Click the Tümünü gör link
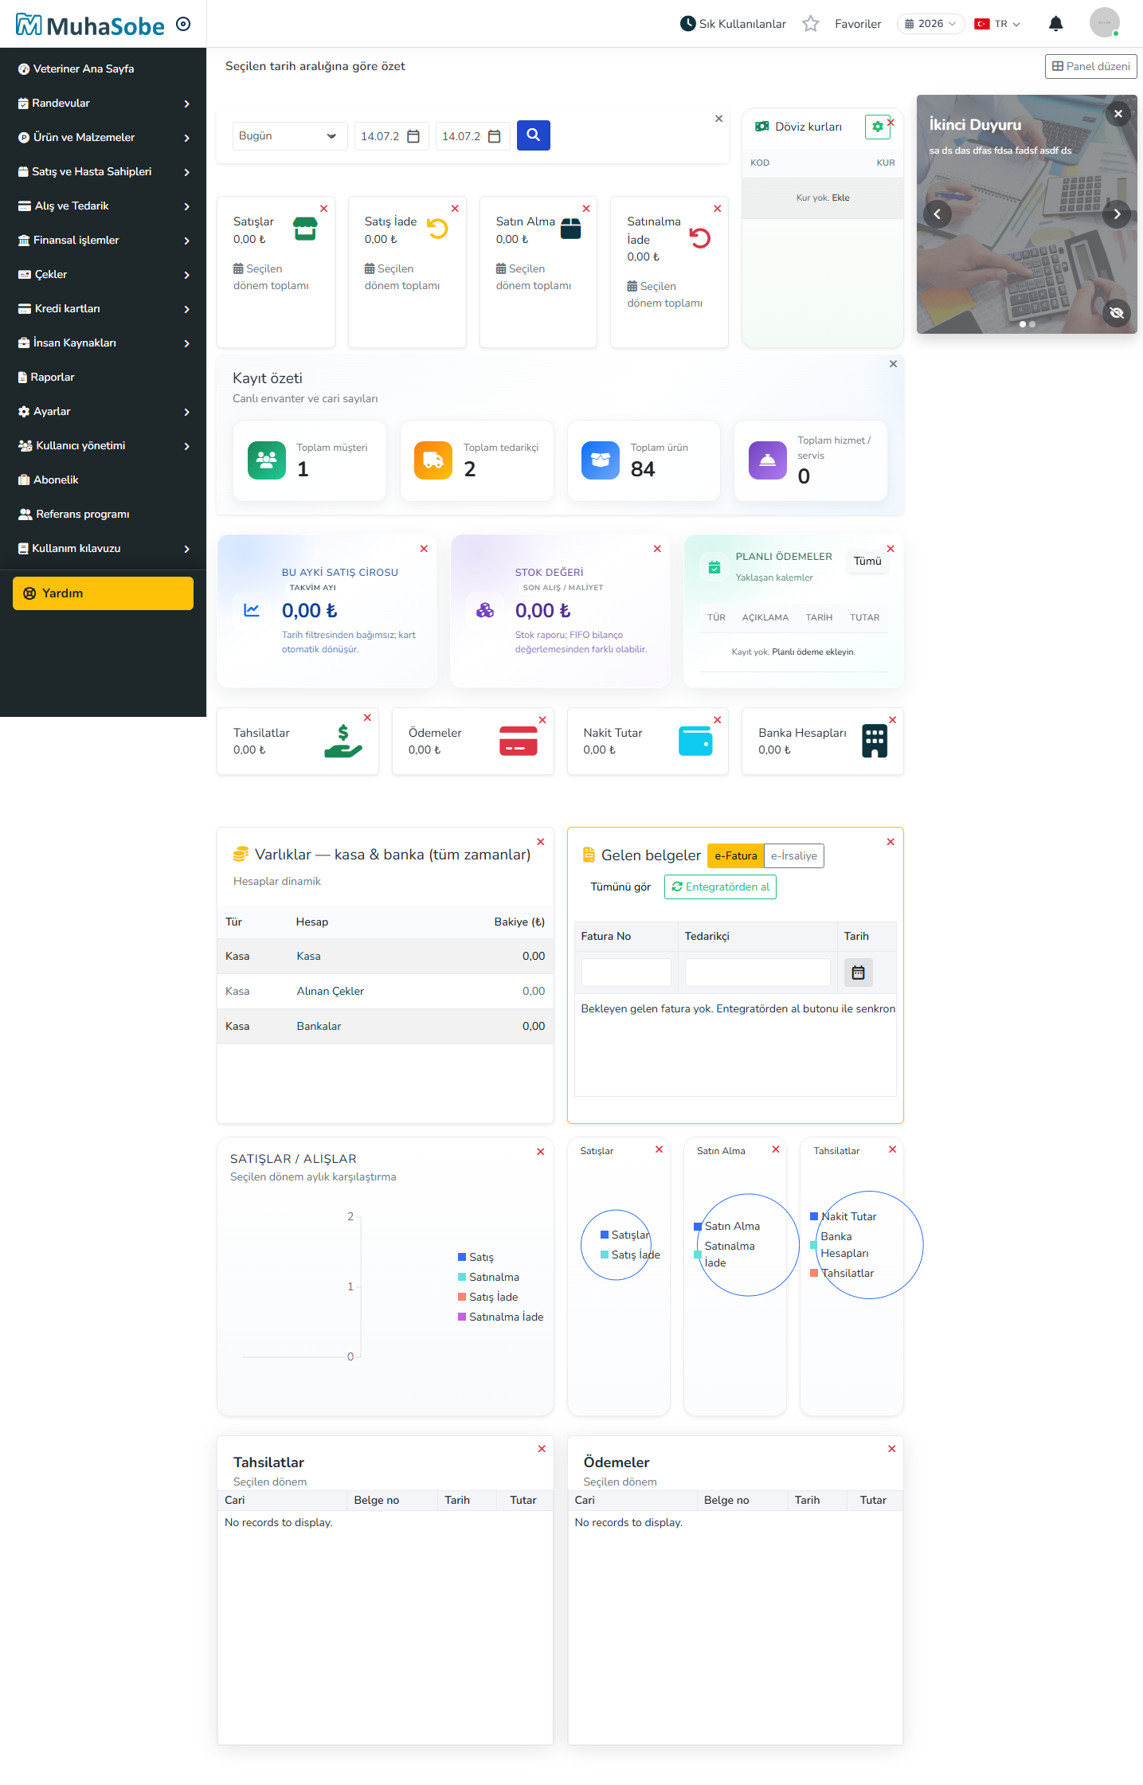Screen dimensions: 1143x1785 click(x=620, y=887)
